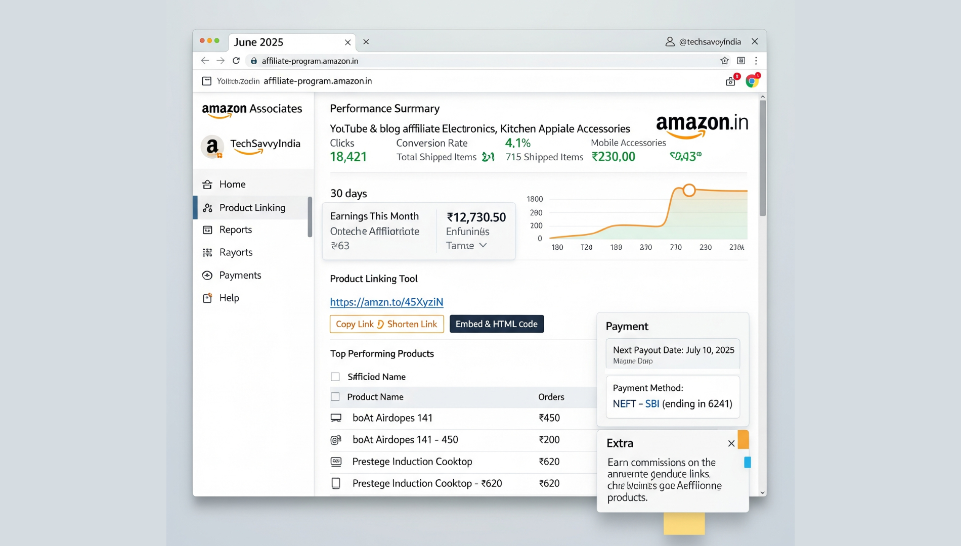
Task: Tick the Product Name header checkbox
Action: coord(335,397)
